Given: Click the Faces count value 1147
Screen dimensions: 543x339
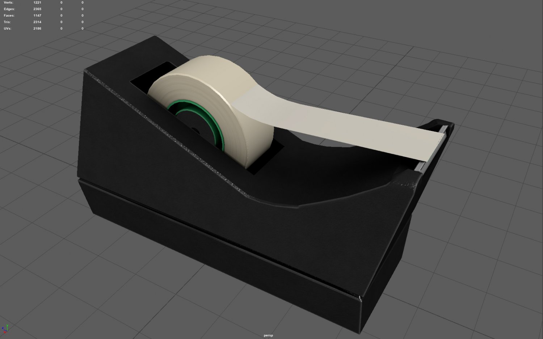Looking at the screenshot, I should pyautogui.click(x=37, y=15).
